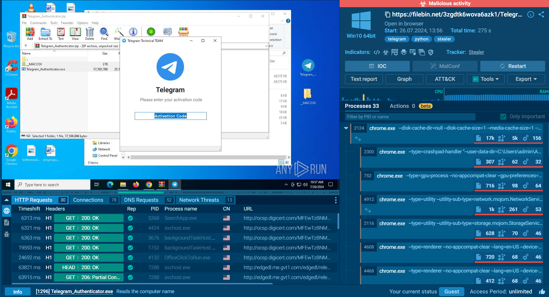Click the Restart button
The image size is (549, 297).
513,66
